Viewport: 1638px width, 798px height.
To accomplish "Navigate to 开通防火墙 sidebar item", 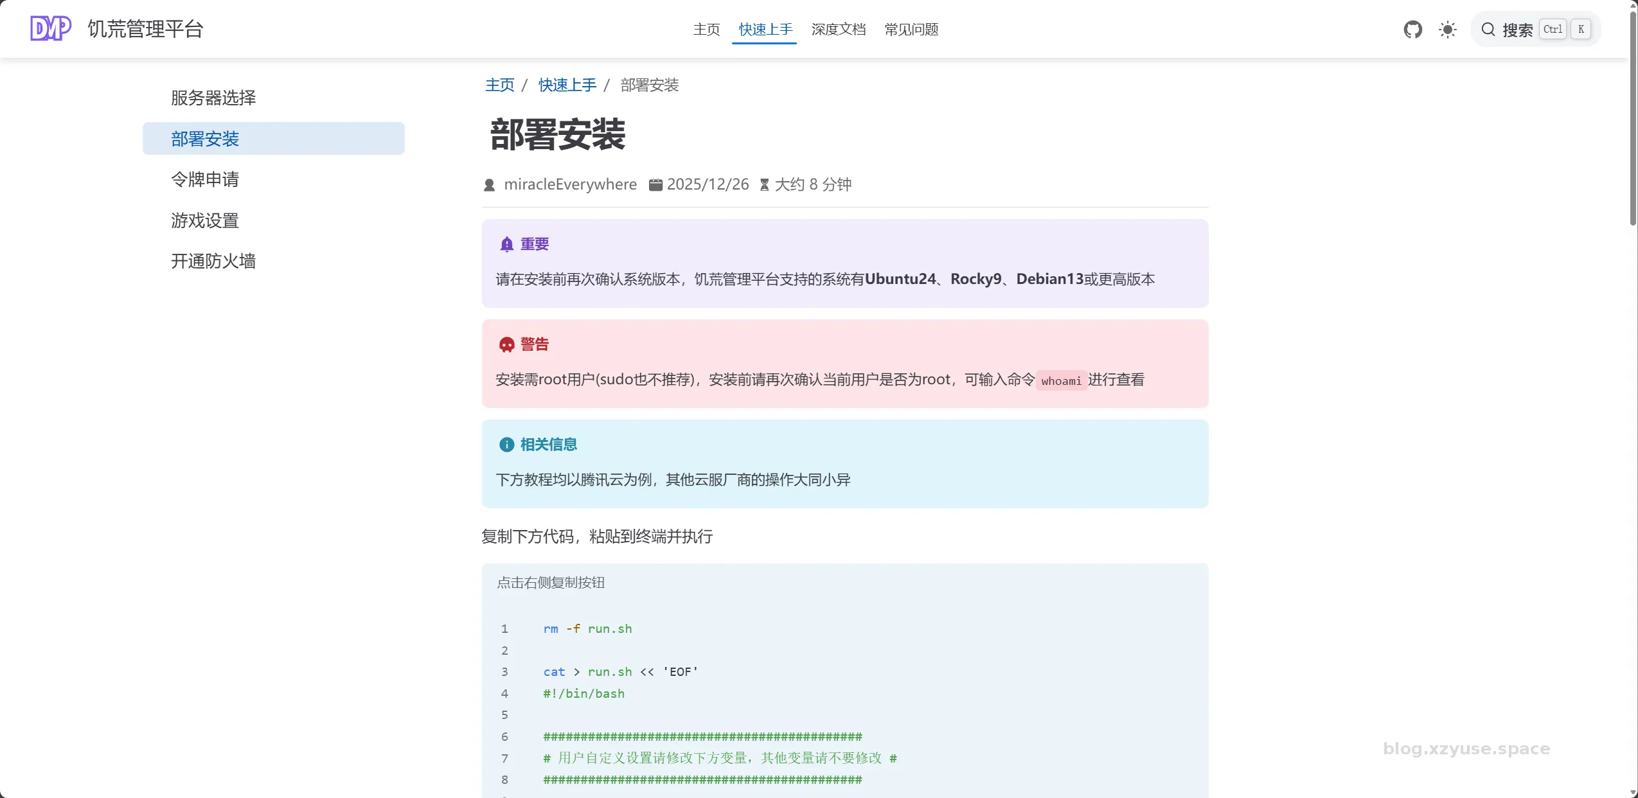I will tap(213, 261).
